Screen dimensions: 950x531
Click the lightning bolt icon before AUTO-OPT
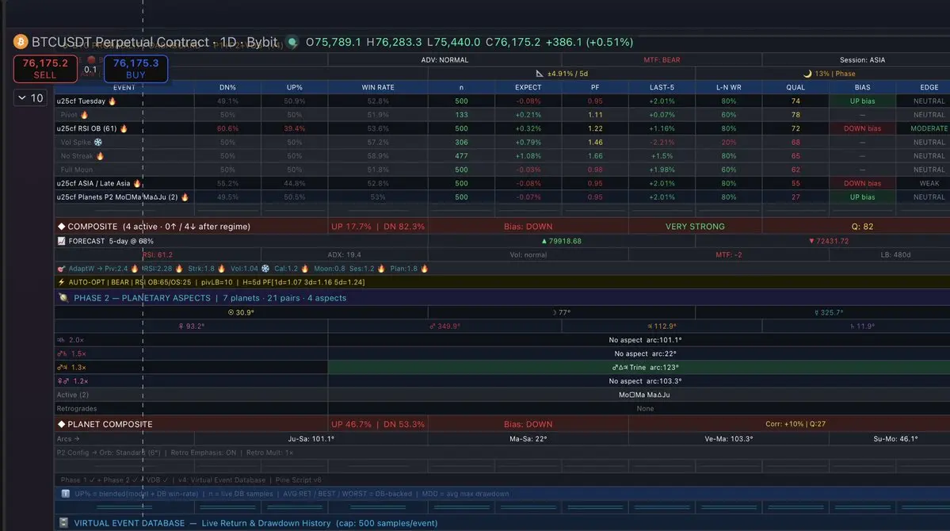pos(61,282)
